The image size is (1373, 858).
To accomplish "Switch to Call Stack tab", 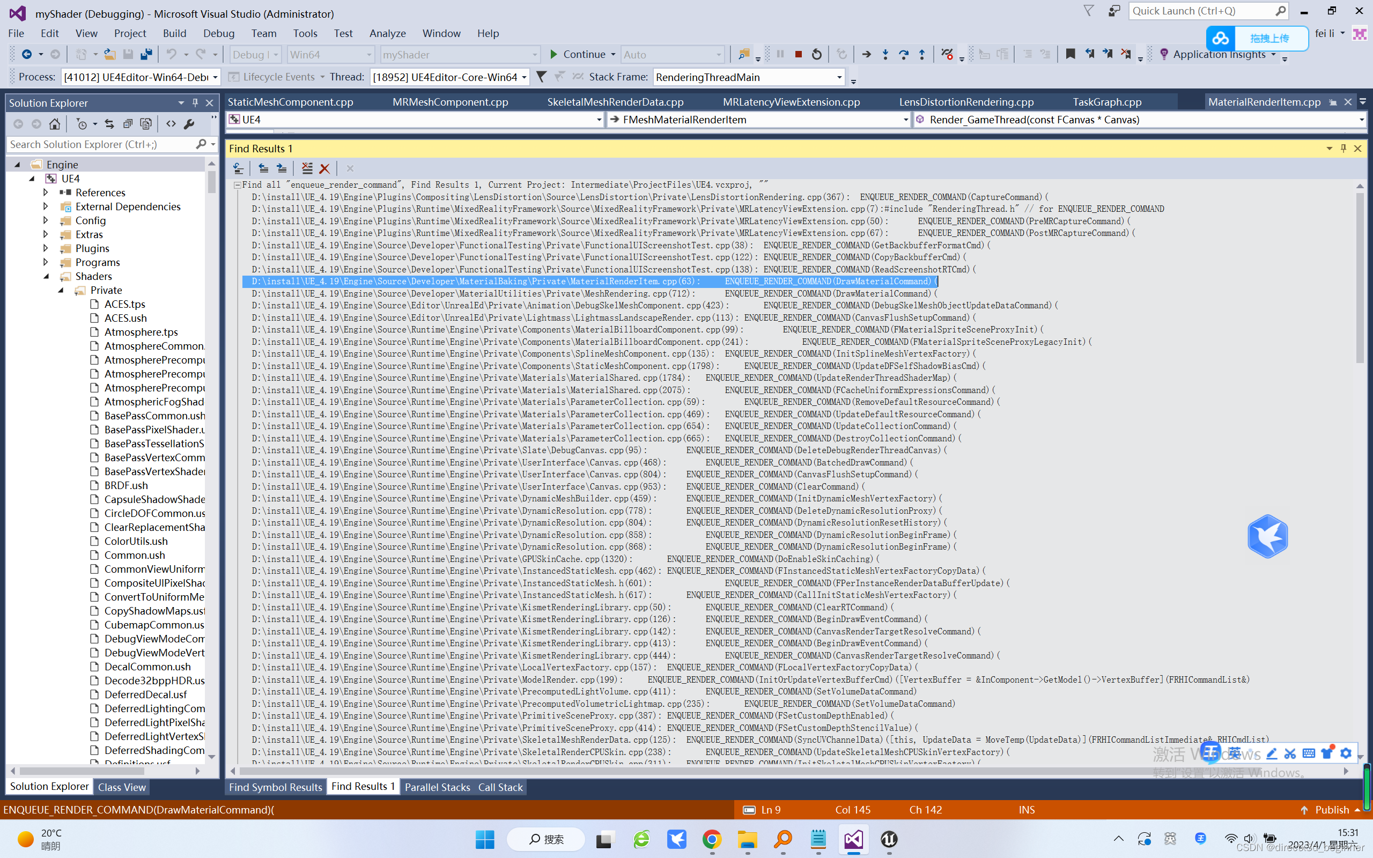I will [x=500, y=787].
